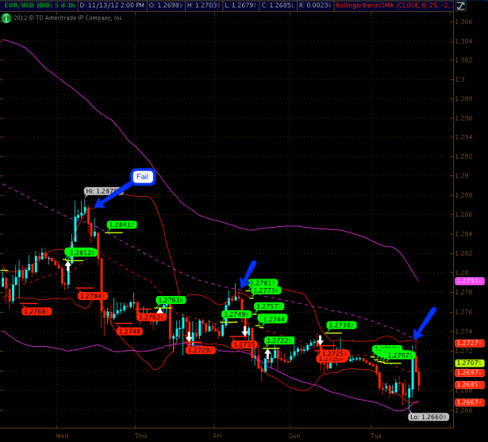Select the white up arrow near 1.2812 label
The width and height of the screenshot is (488, 442).
coord(68,266)
